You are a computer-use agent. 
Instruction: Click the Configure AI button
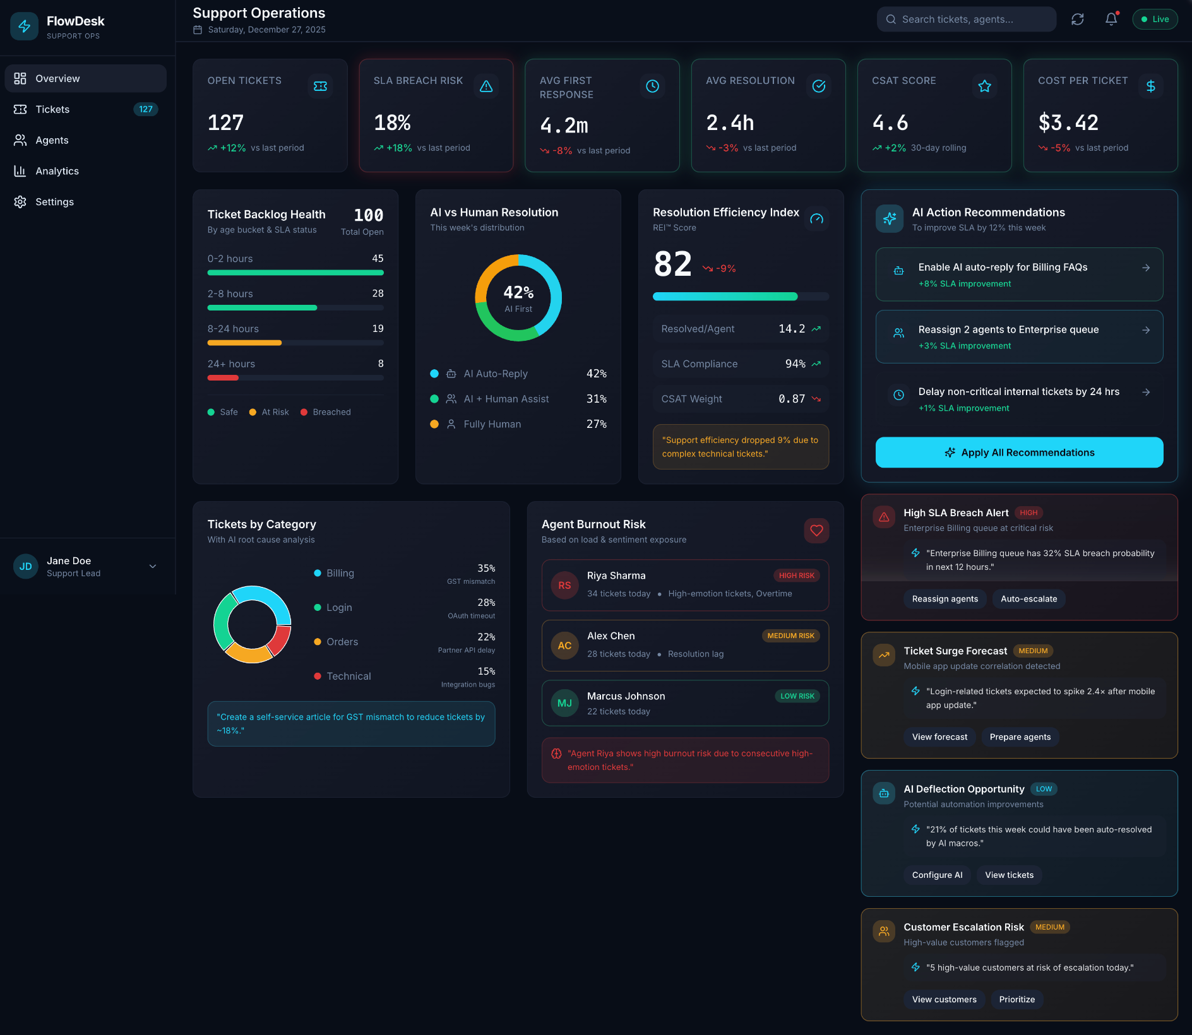click(x=937, y=875)
